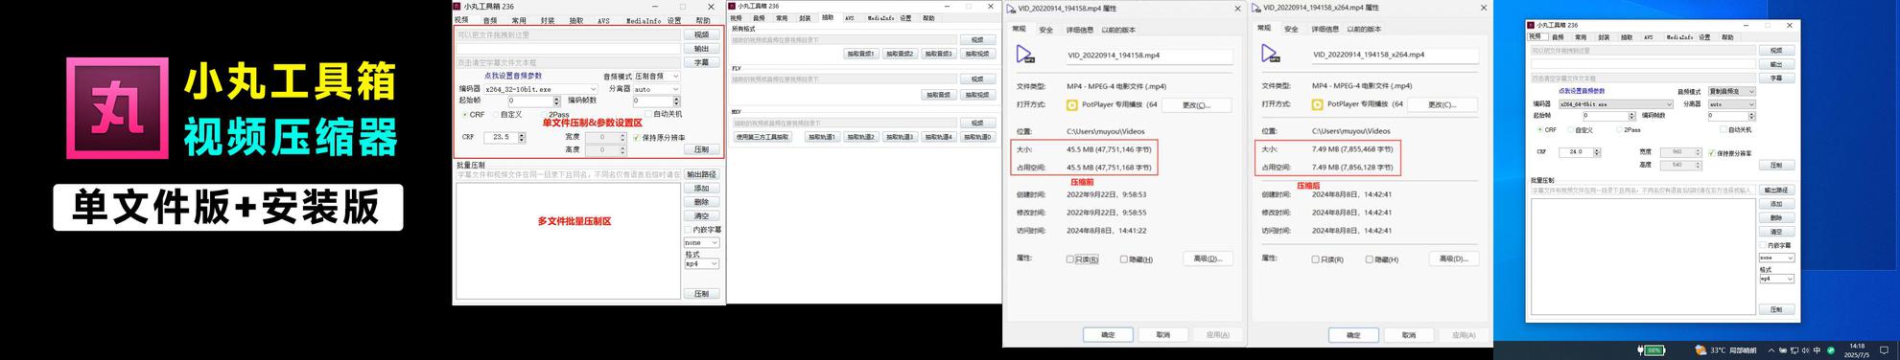Open mp4 格式 dropdown in CRF 23.5 toolbox window
Image resolution: width=1900 pixels, height=360 pixels.
point(701,263)
